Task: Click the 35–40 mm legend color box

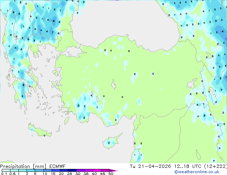Action: pos(88,170)
